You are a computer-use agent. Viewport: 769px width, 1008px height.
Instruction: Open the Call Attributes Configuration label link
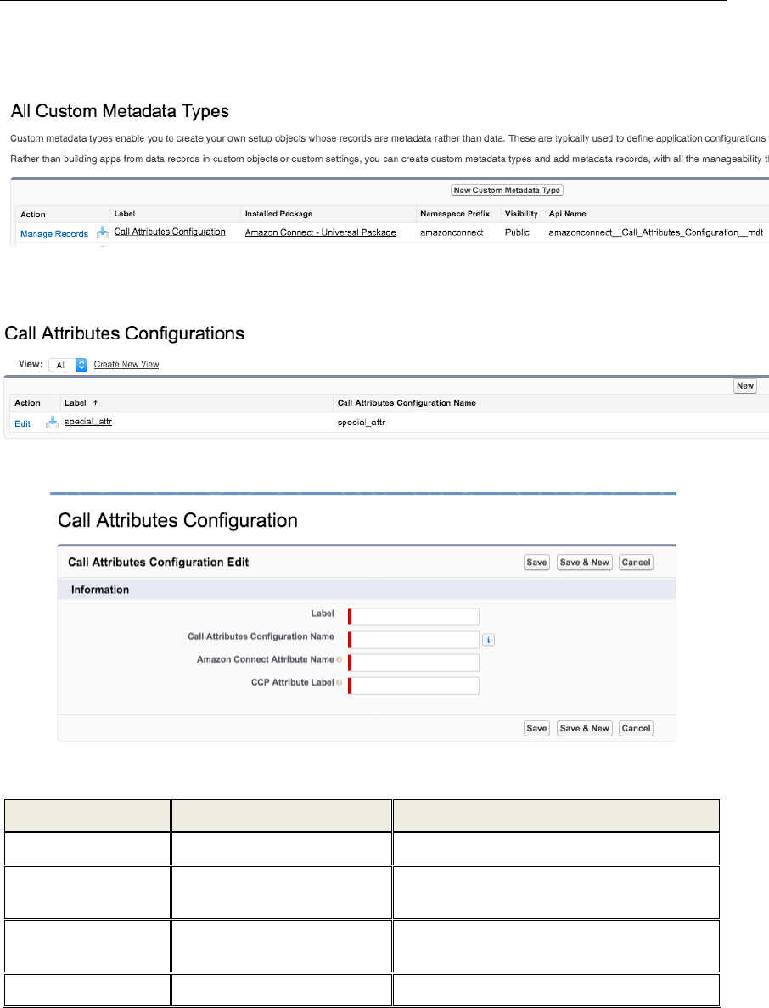170,232
